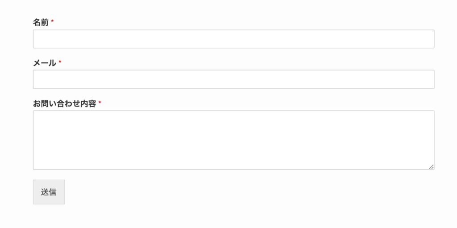Click the textarea resize handle icon
Viewport: 457px width, 228px height.
click(x=432, y=167)
